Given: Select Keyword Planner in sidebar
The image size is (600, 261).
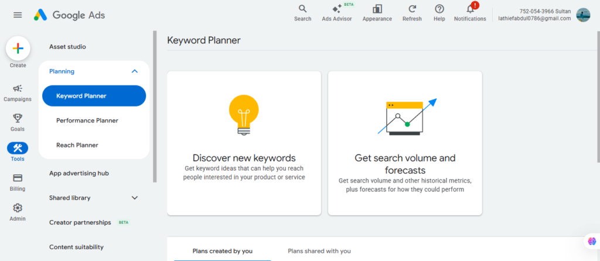Looking at the screenshot, I should 94,96.
